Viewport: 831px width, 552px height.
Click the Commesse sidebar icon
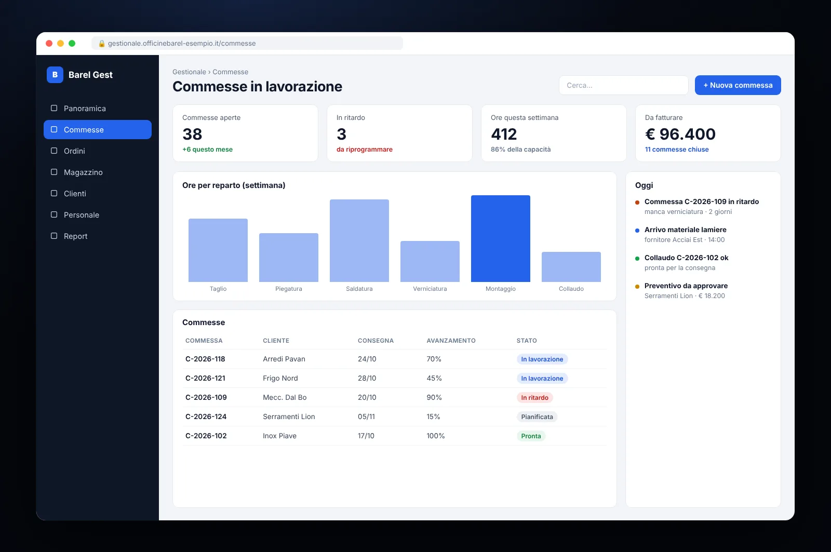54,129
